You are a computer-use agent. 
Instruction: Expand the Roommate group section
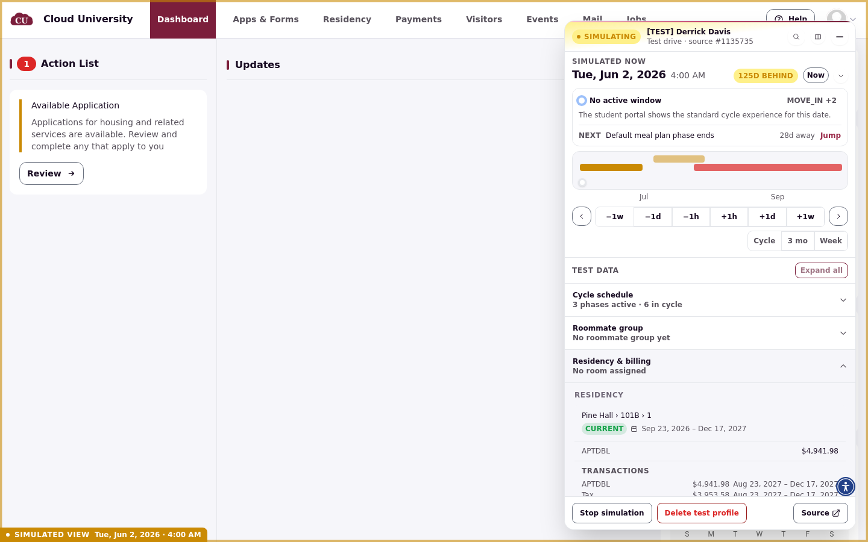coord(710,333)
